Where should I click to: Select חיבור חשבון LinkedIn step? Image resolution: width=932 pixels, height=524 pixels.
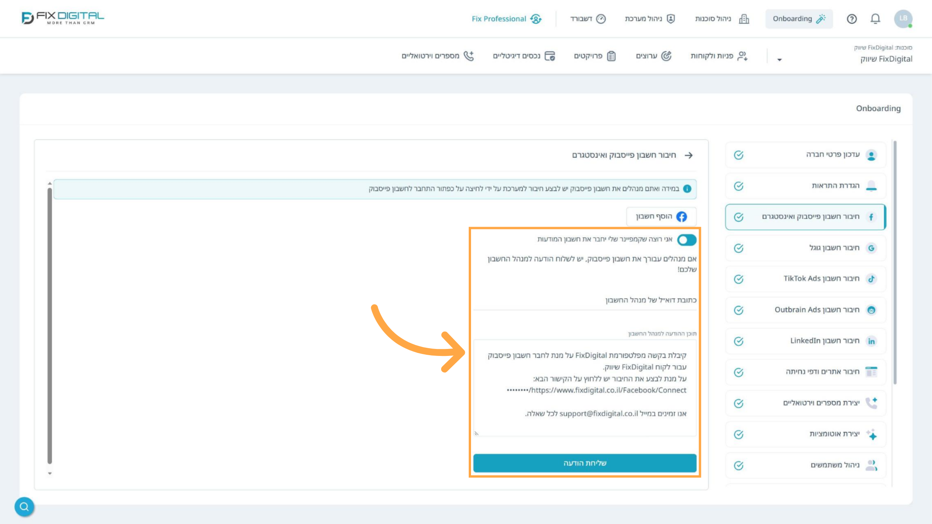pos(805,341)
